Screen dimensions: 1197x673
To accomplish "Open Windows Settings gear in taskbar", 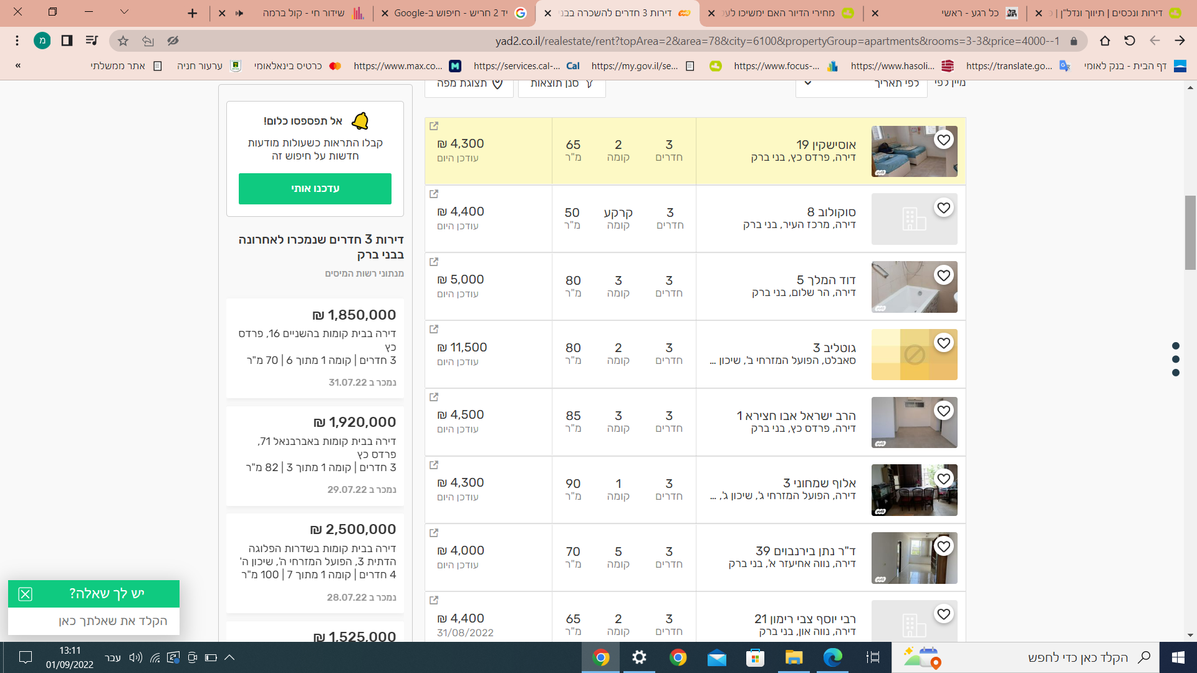I will click(639, 657).
